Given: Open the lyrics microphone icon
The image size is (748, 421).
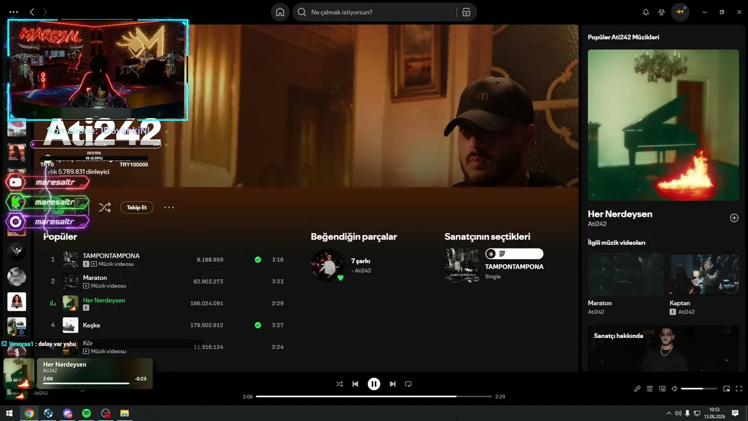Looking at the screenshot, I should point(638,389).
